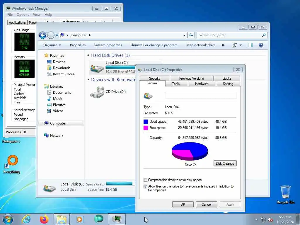Switch to the Hardware tab

tap(202, 84)
